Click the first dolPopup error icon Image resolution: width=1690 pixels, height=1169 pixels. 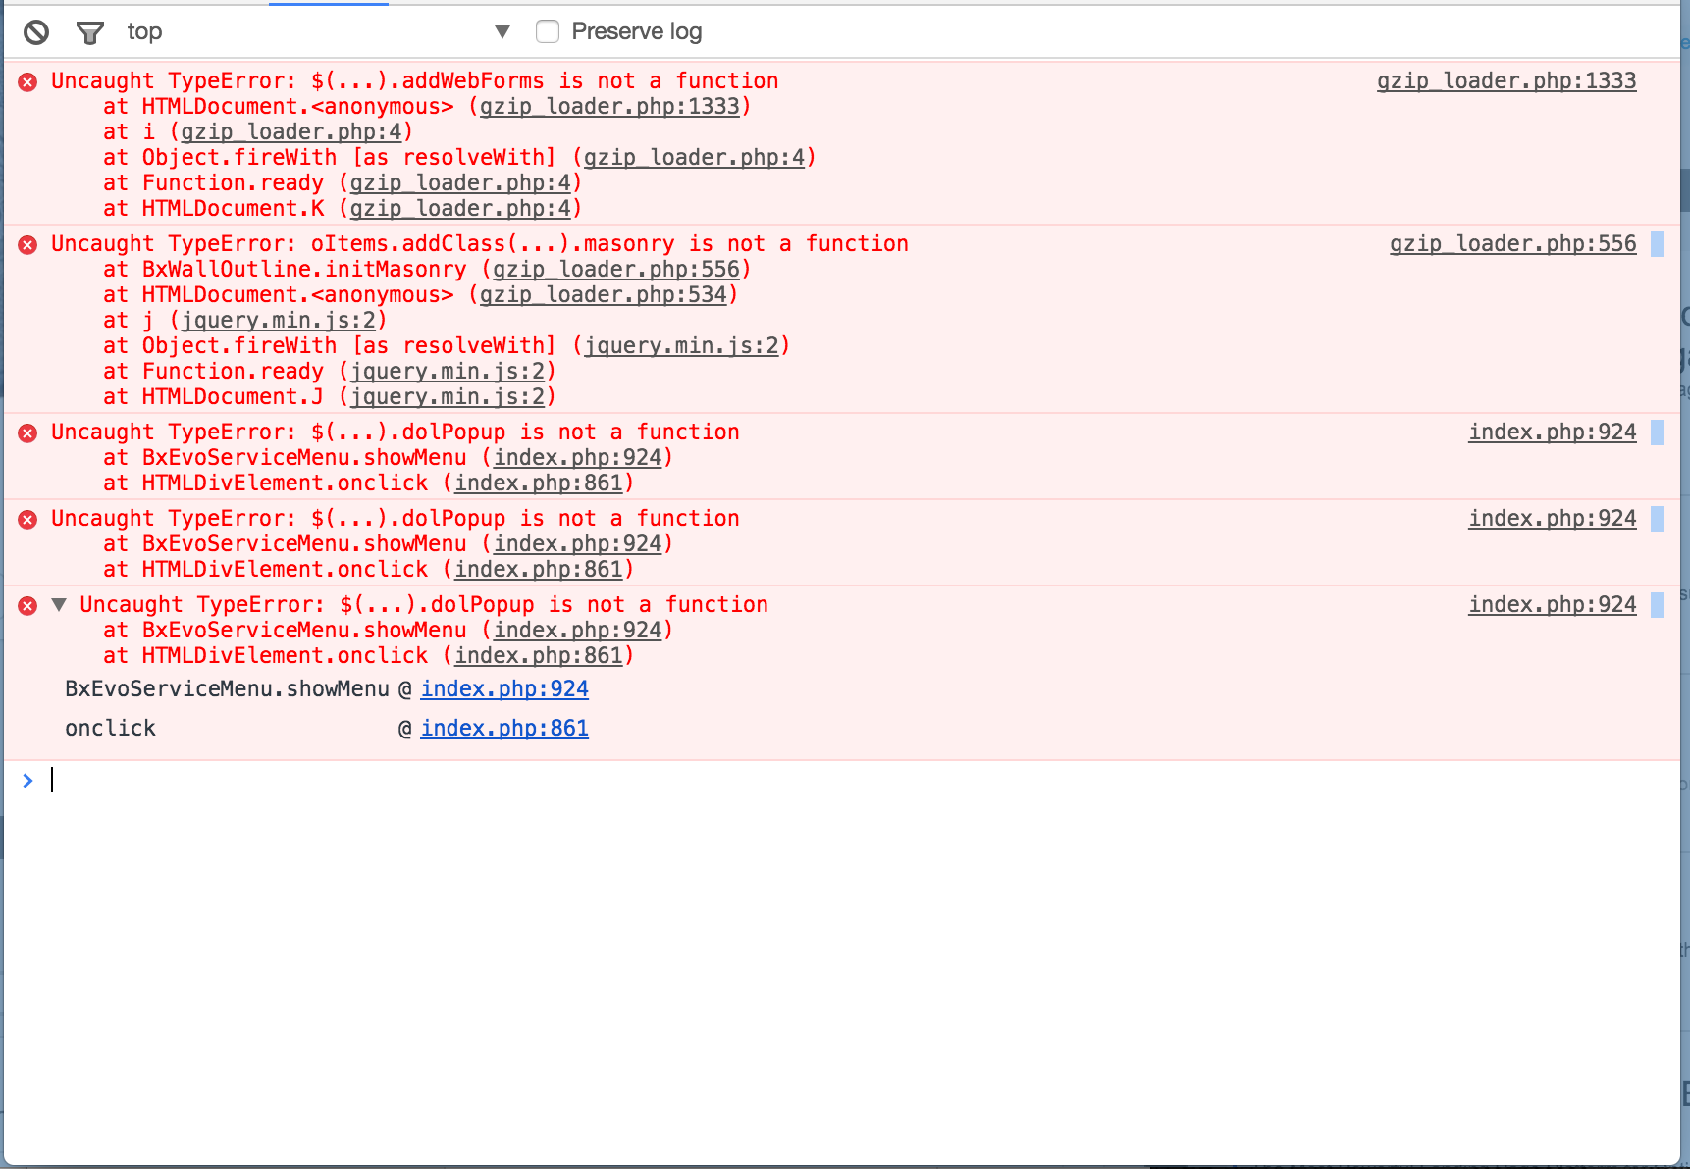[x=28, y=432]
